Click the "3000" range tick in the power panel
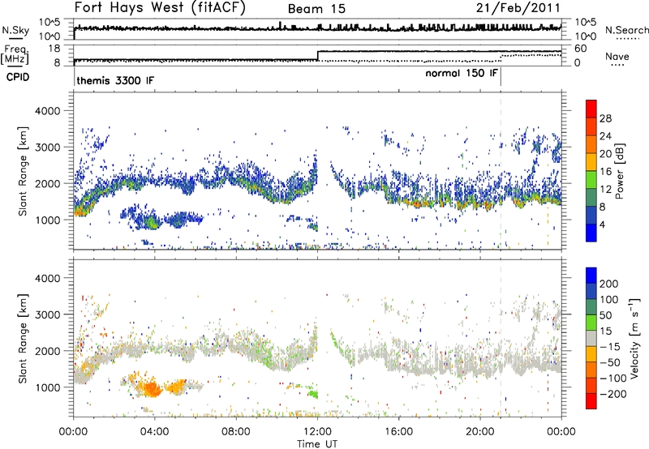This screenshot has width=649, height=449. click(47, 148)
